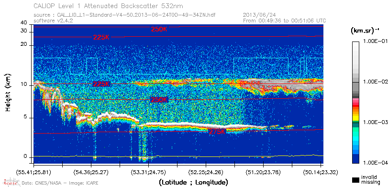Click the 'From 00:49:36 to 00:51:06 UTC' text
Image resolution: width=388 pixels, height=187 pixels.
point(285,21)
